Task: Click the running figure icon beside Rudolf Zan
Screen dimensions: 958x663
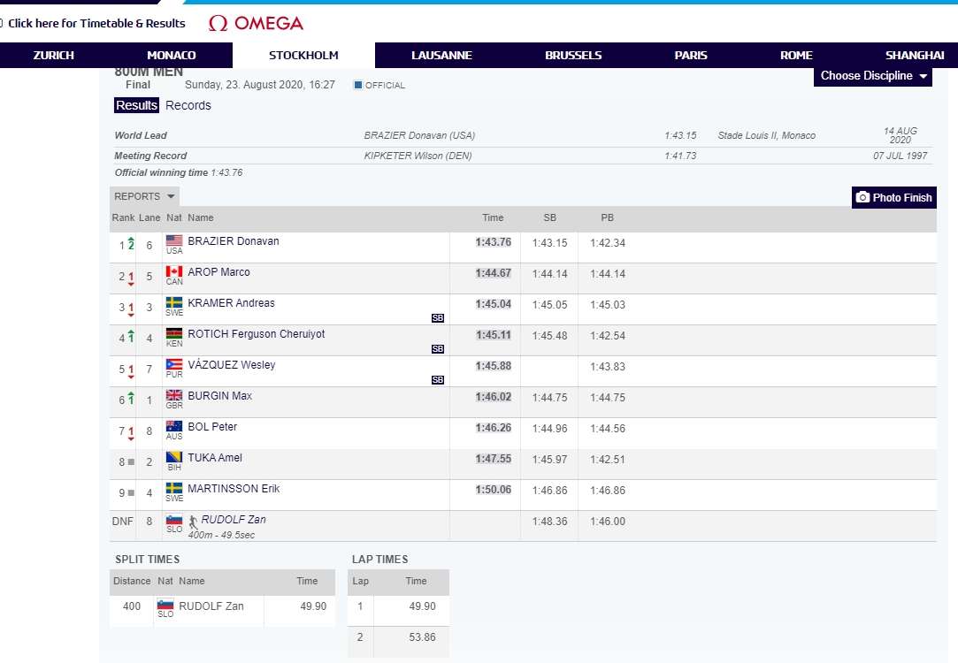Action: pyautogui.click(x=193, y=522)
